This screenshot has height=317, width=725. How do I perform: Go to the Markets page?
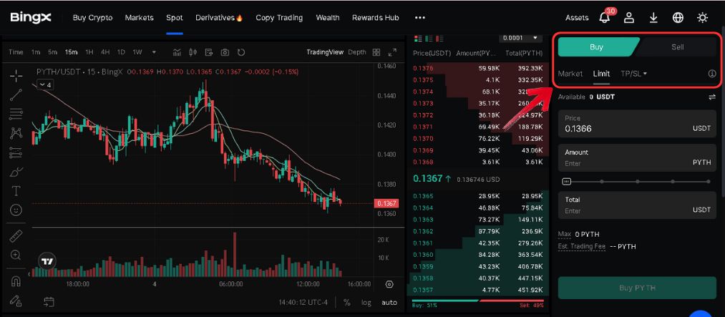[x=139, y=18]
